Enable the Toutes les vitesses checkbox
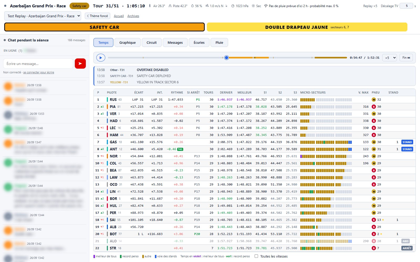 [256, 256]
